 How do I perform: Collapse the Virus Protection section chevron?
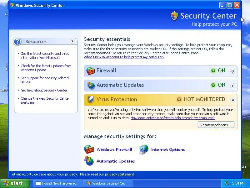point(232,100)
